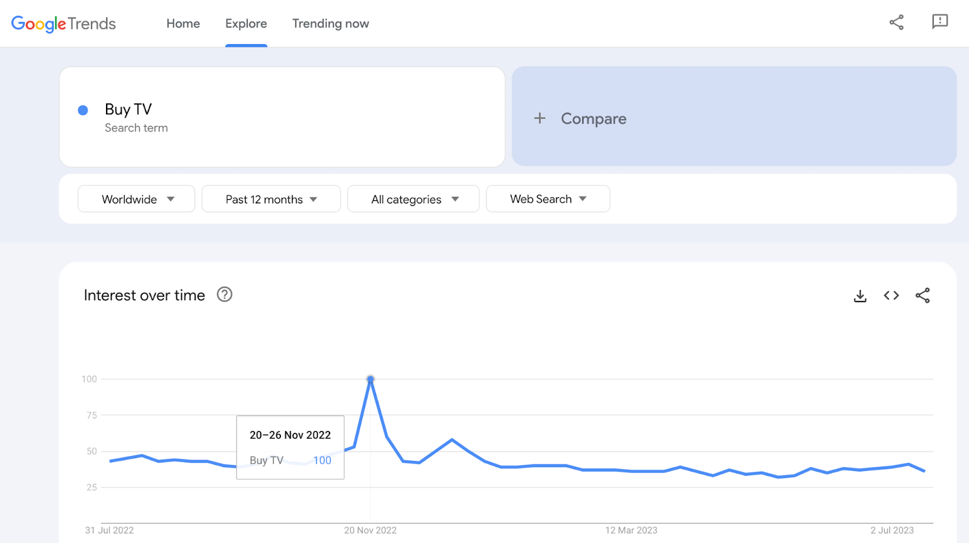Image resolution: width=969 pixels, height=543 pixels.
Task: Click the share icon in top header
Action: click(896, 23)
